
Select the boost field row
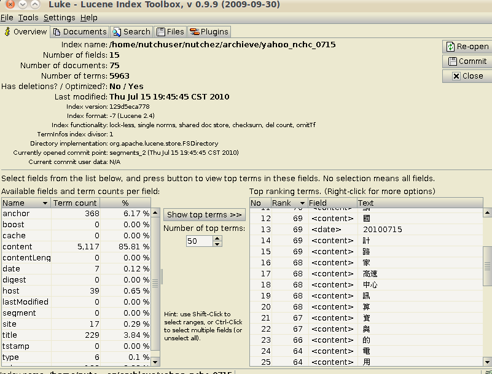pyautogui.click(x=76, y=225)
